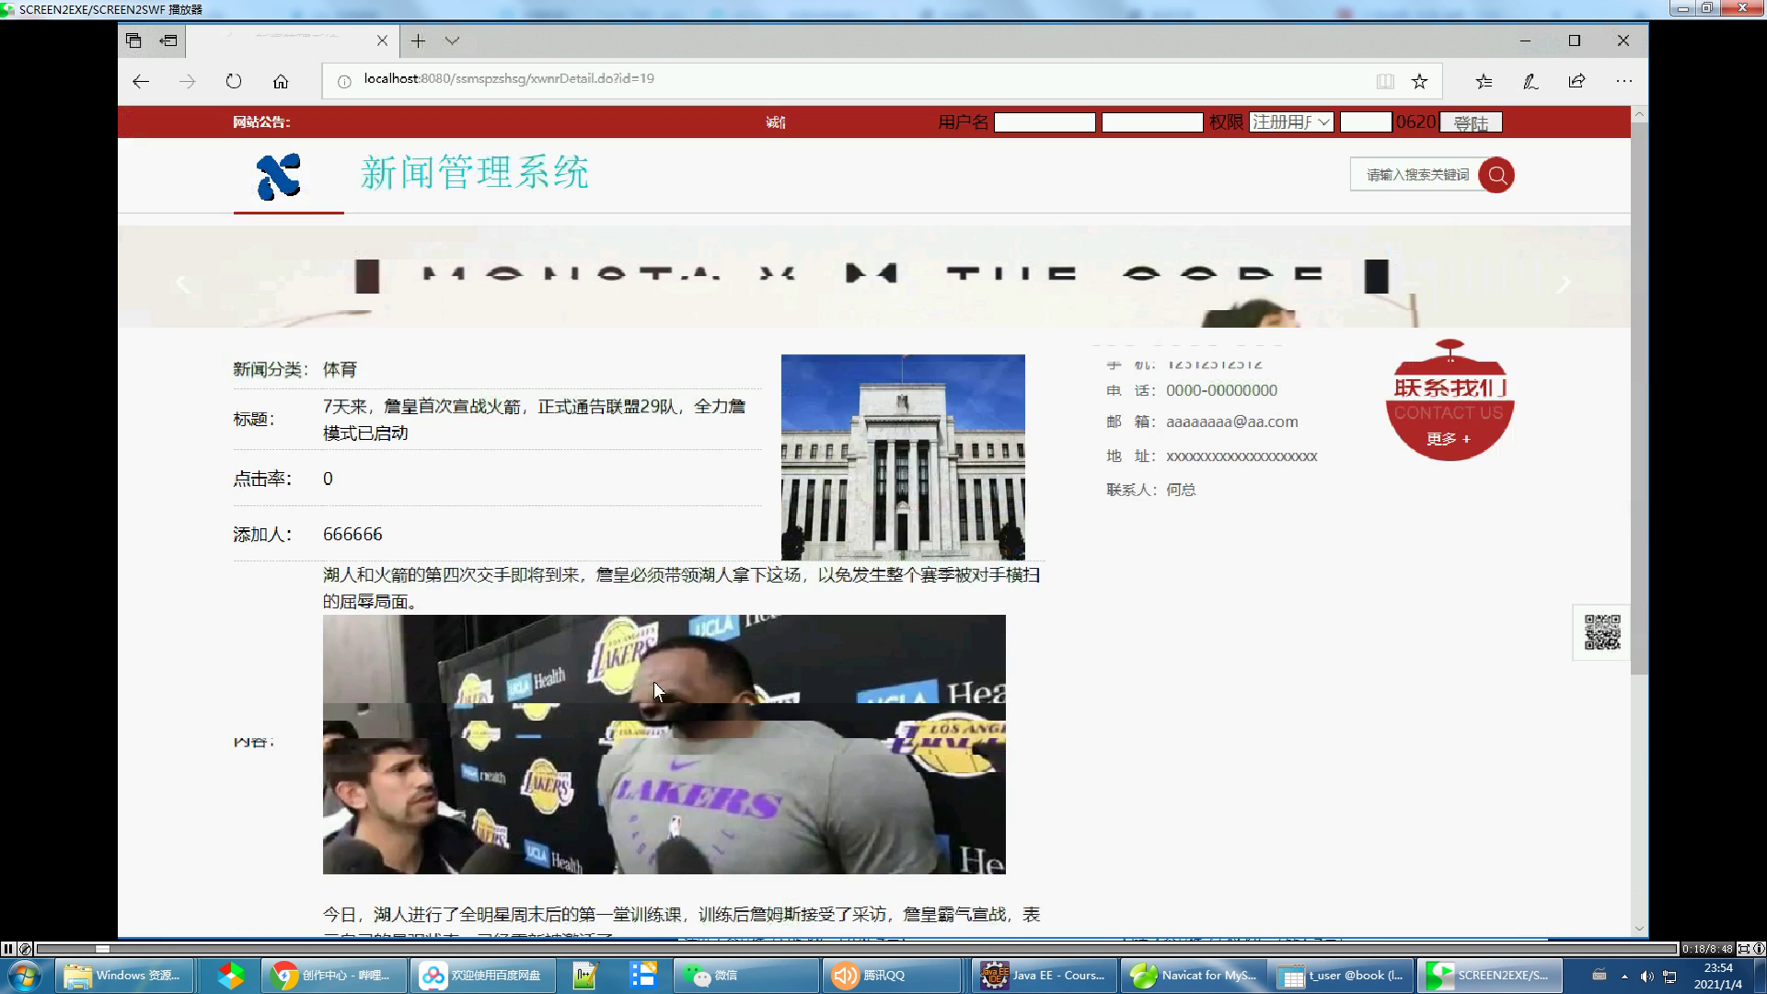
Task: Click the phone number 0000-00000000
Action: pos(1221,390)
